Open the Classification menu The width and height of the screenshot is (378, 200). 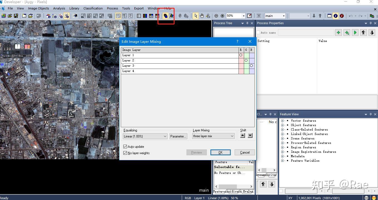tap(93, 8)
